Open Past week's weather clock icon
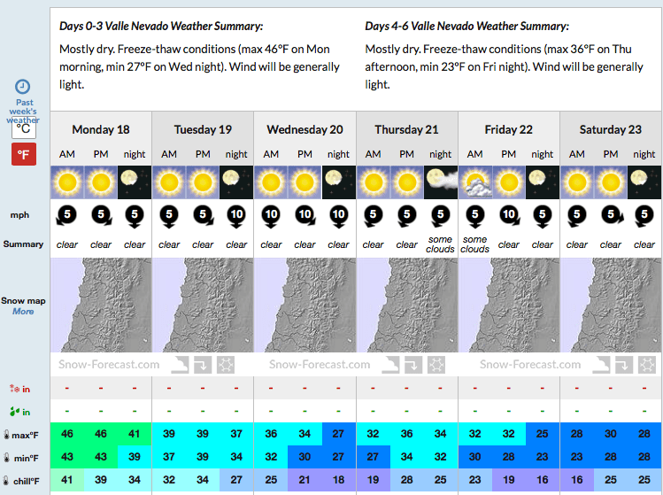Viewport: 663px width, 495px height. pyautogui.click(x=22, y=87)
